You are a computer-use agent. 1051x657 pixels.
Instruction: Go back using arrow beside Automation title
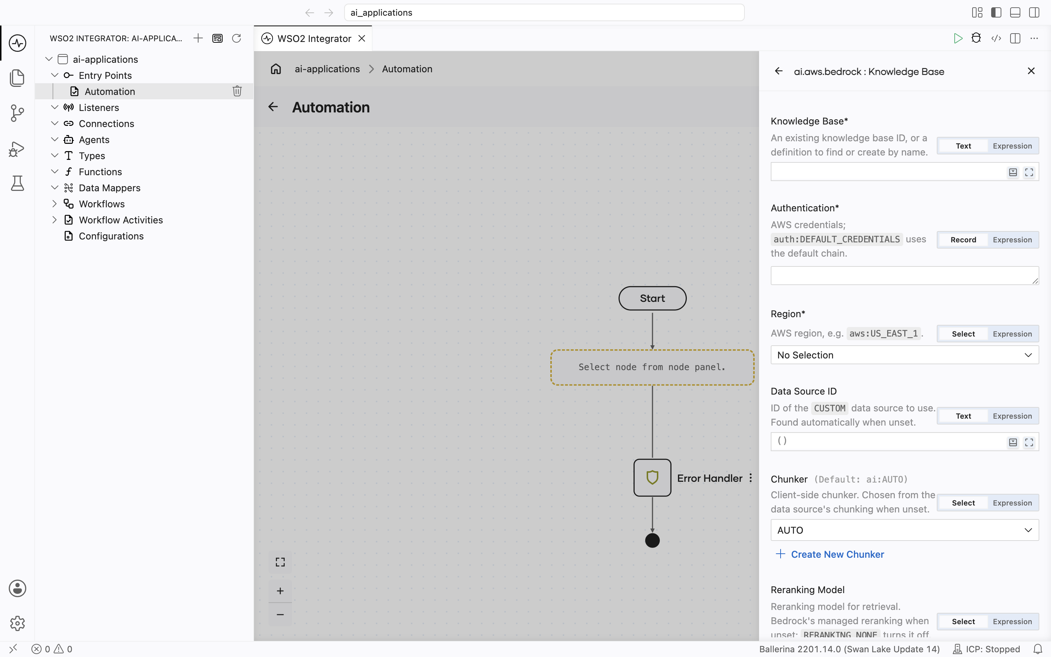(273, 107)
